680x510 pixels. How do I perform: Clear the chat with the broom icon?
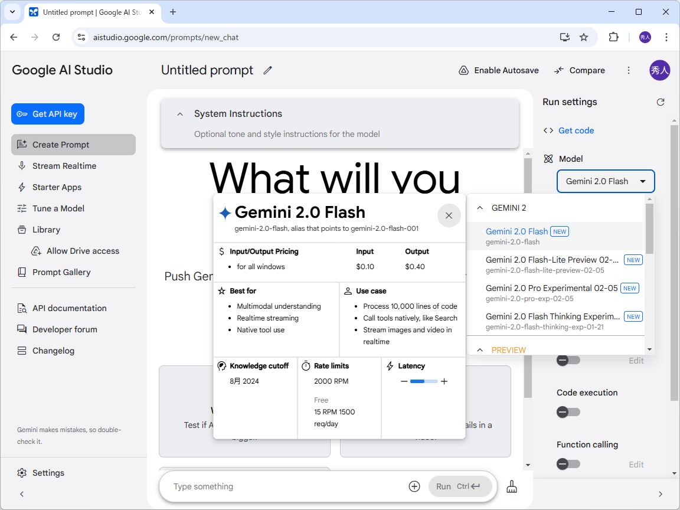511,486
